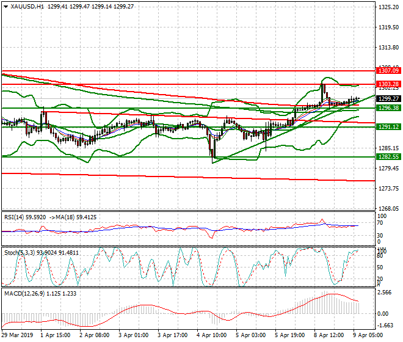The width and height of the screenshot is (403, 342).
Task: Click the -1.663 MACD scale value
Action: 385,326
